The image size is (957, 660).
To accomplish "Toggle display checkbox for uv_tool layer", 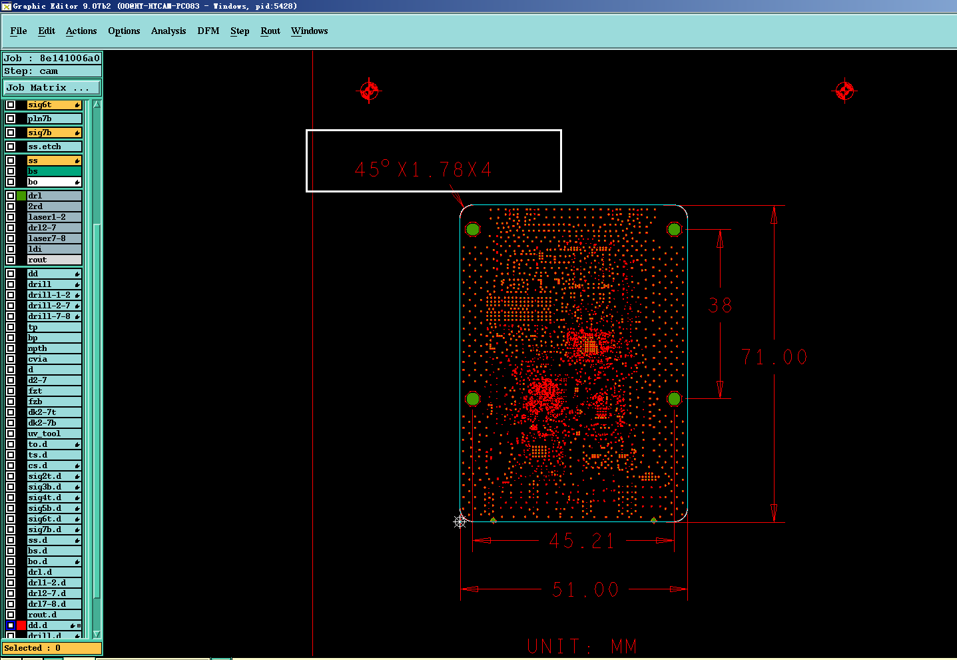I will pyautogui.click(x=11, y=434).
